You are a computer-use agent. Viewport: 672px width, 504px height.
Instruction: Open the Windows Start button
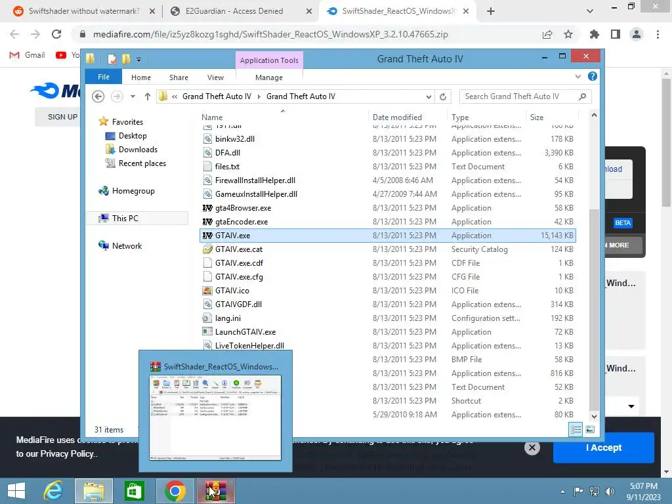[x=16, y=491]
